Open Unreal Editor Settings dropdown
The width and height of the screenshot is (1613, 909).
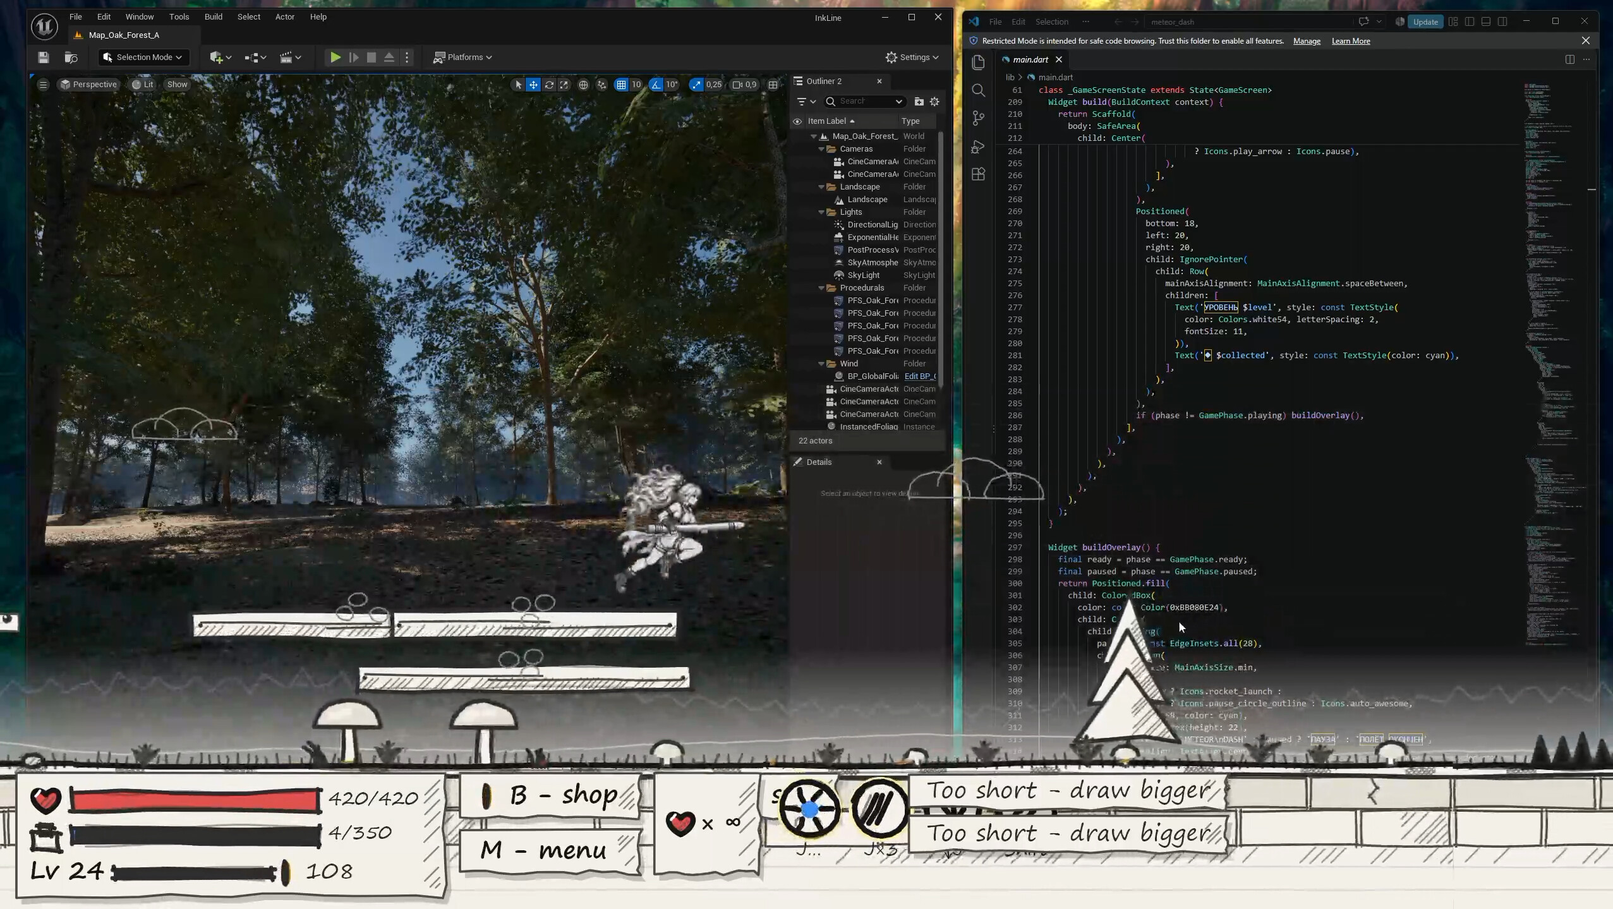pyautogui.click(x=912, y=57)
